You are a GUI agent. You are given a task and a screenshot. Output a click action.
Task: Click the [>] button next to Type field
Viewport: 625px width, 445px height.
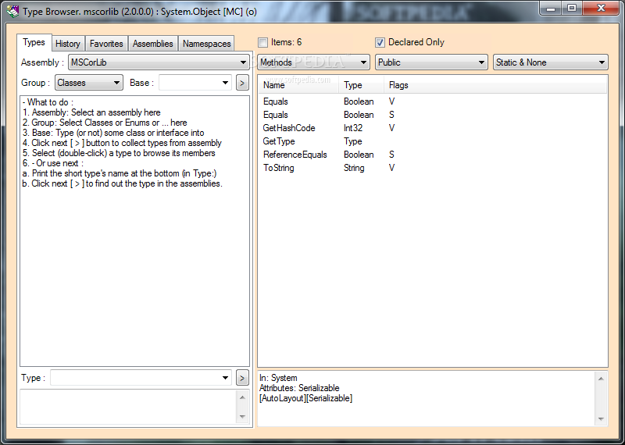242,378
